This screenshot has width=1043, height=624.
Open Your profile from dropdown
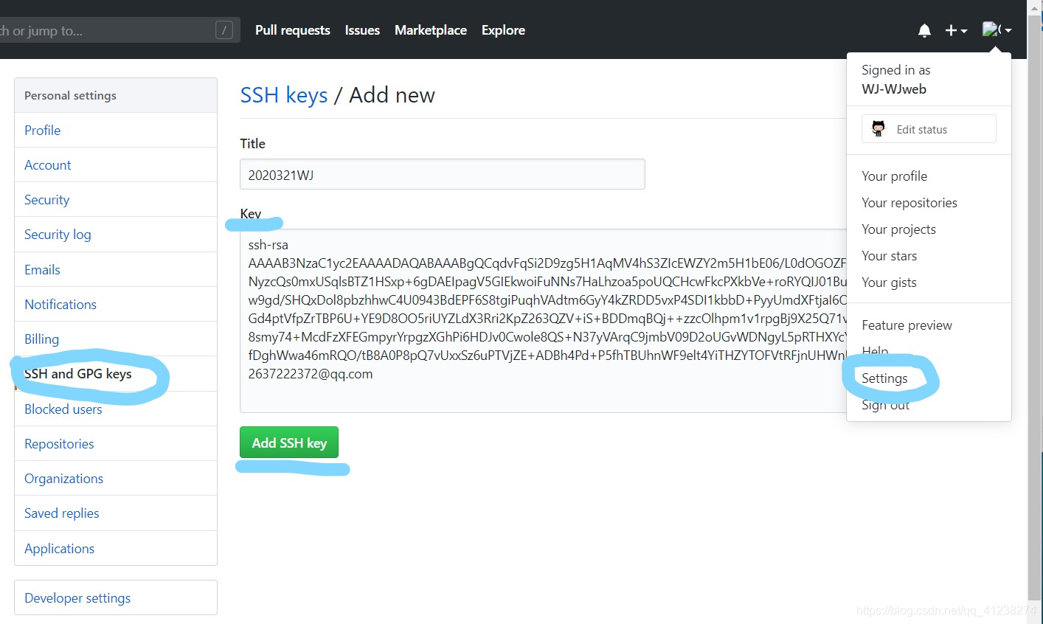pos(894,176)
